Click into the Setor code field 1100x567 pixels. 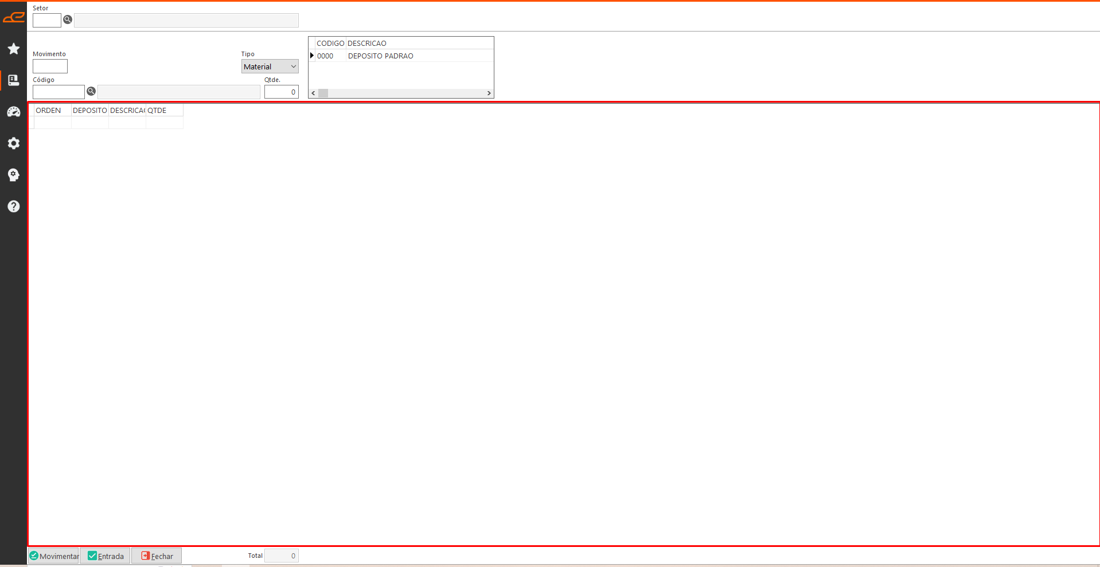click(46, 21)
